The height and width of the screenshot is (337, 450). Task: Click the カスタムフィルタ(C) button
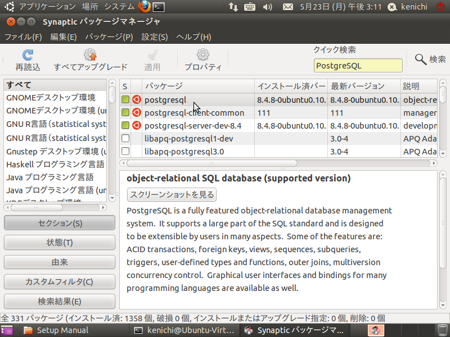coord(60,282)
